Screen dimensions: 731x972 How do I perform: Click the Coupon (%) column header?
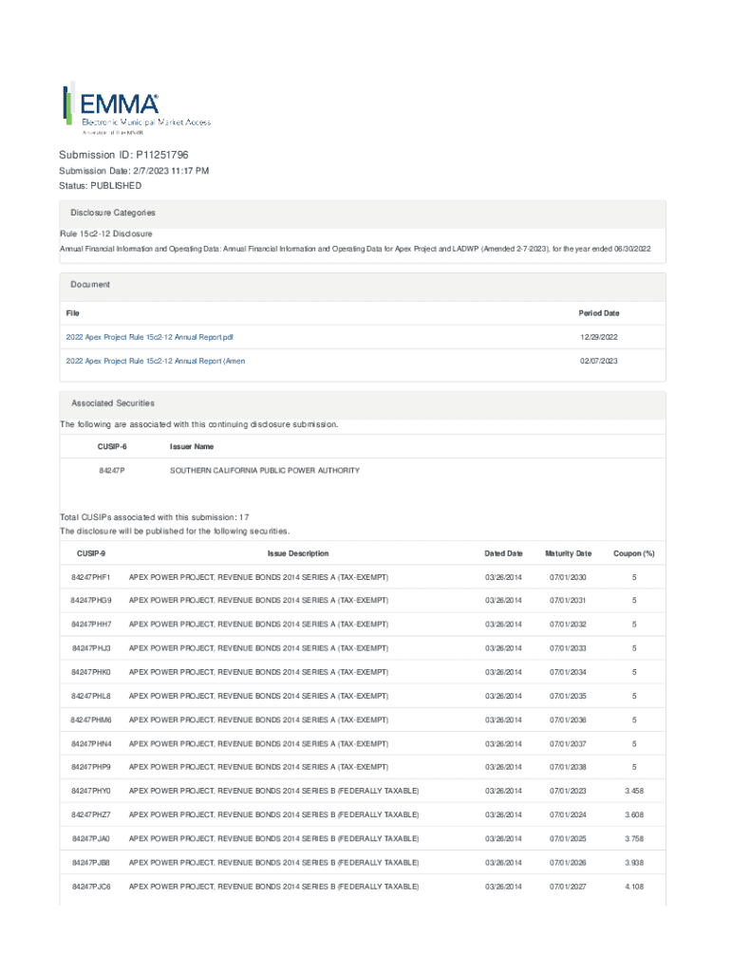point(634,553)
